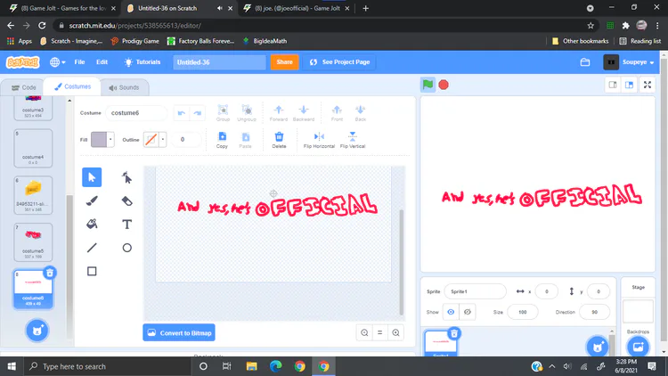Viewport: 668px width, 376px height.
Task: Zoom in the paint canvas
Action: [395, 333]
